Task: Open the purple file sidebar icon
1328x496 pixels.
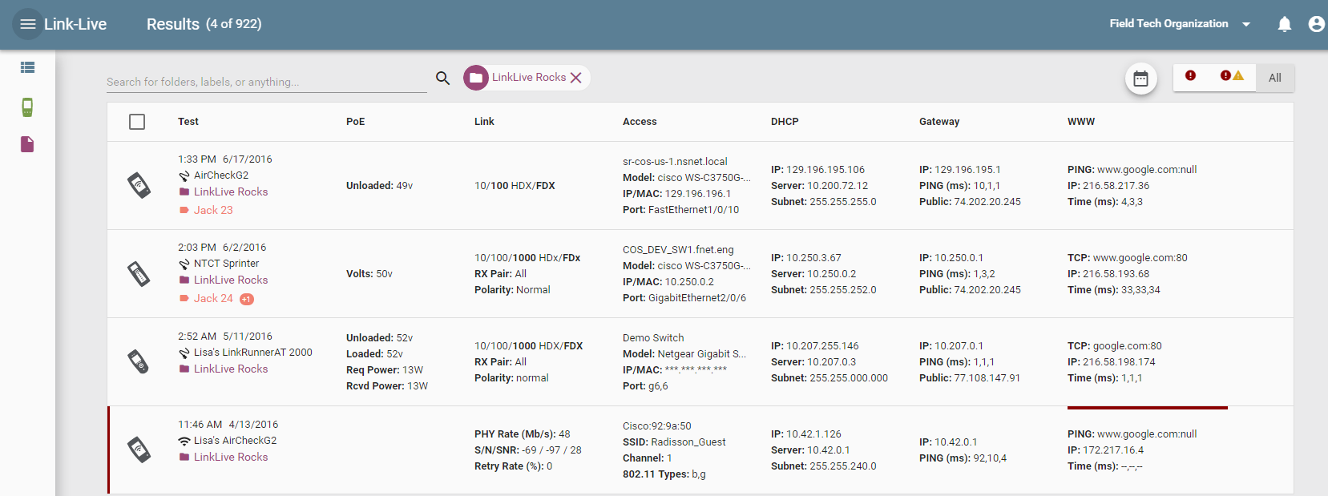Action: click(x=27, y=144)
